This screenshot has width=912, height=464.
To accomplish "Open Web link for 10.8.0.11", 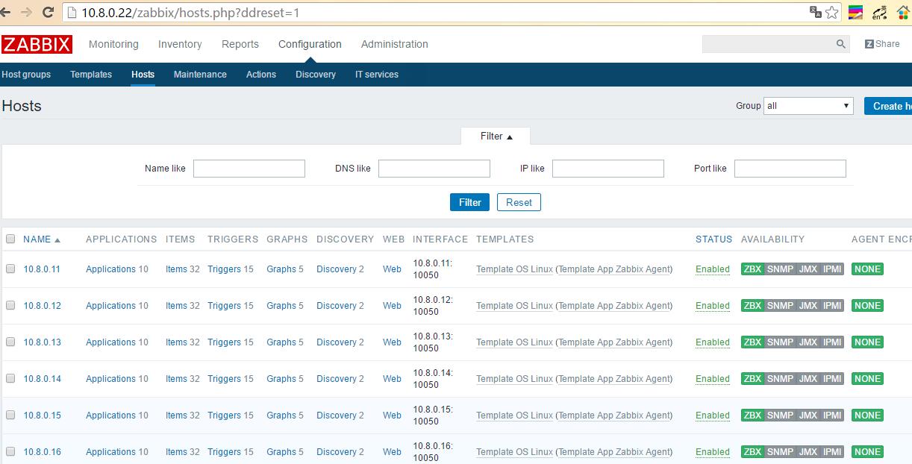I will pos(392,269).
